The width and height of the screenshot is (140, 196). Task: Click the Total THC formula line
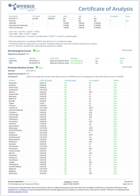(x=24, y=32)
